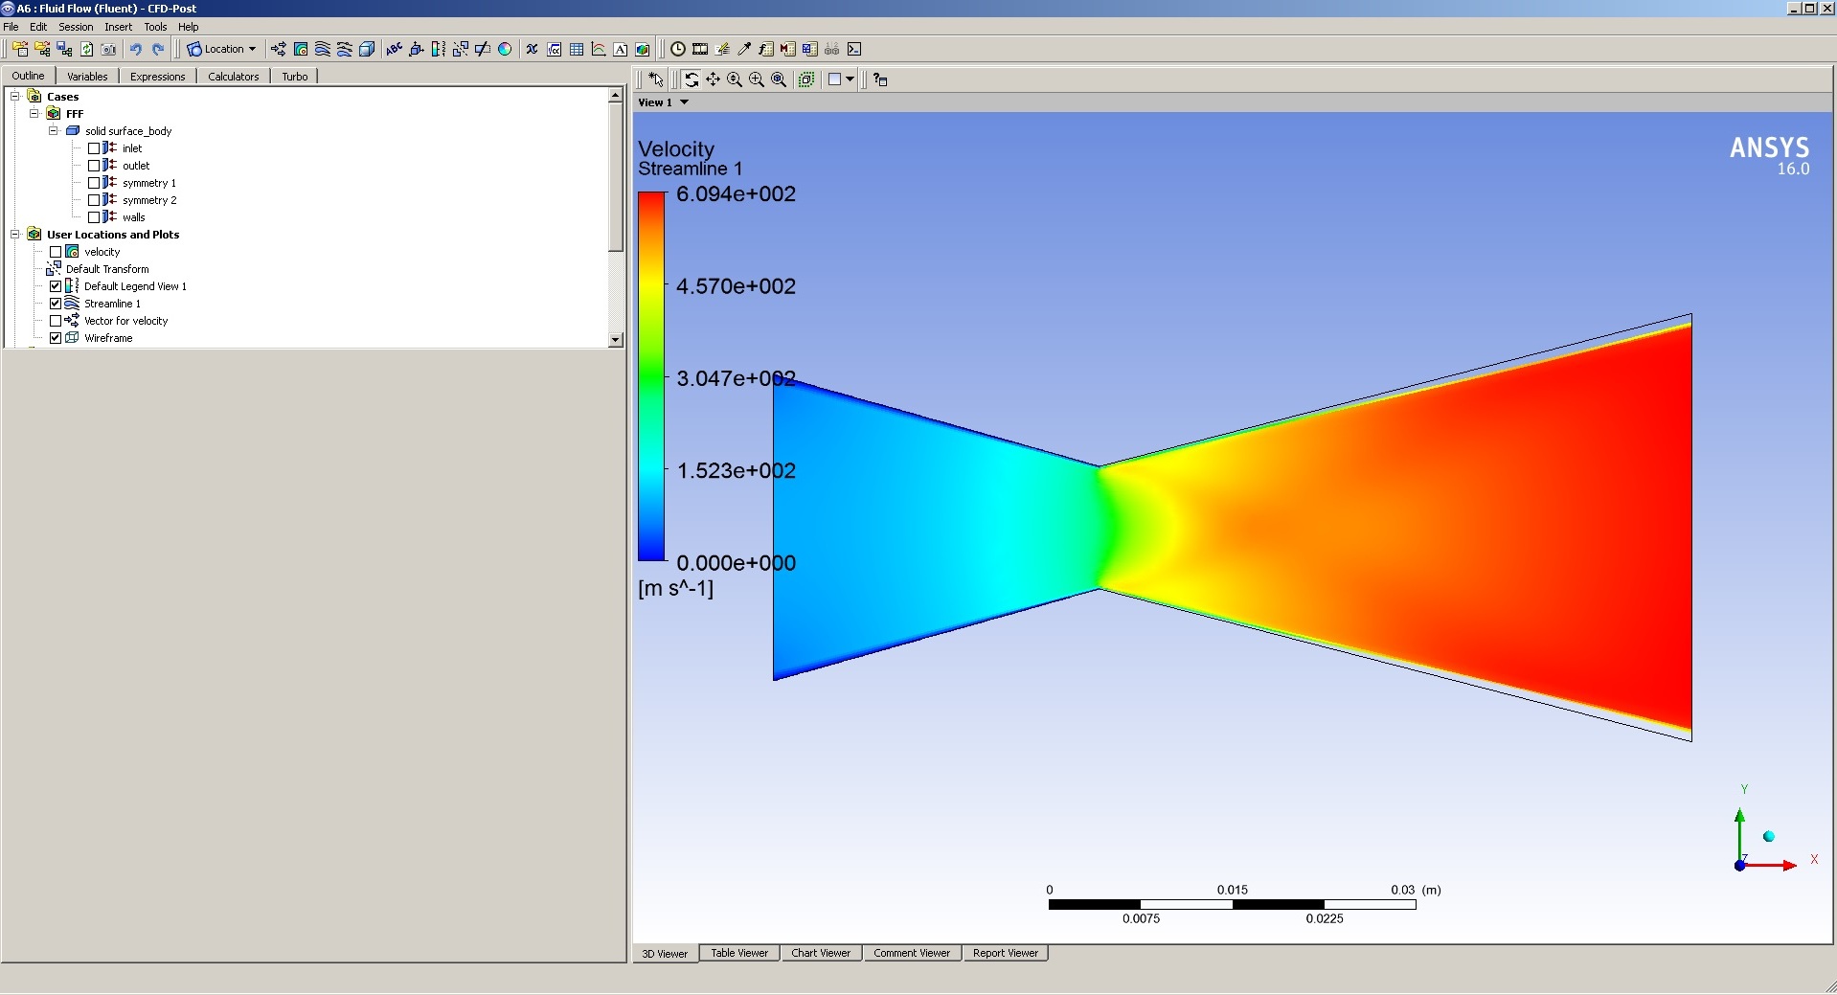Insert a Table
1837x995 pixels.
(577, 49)
